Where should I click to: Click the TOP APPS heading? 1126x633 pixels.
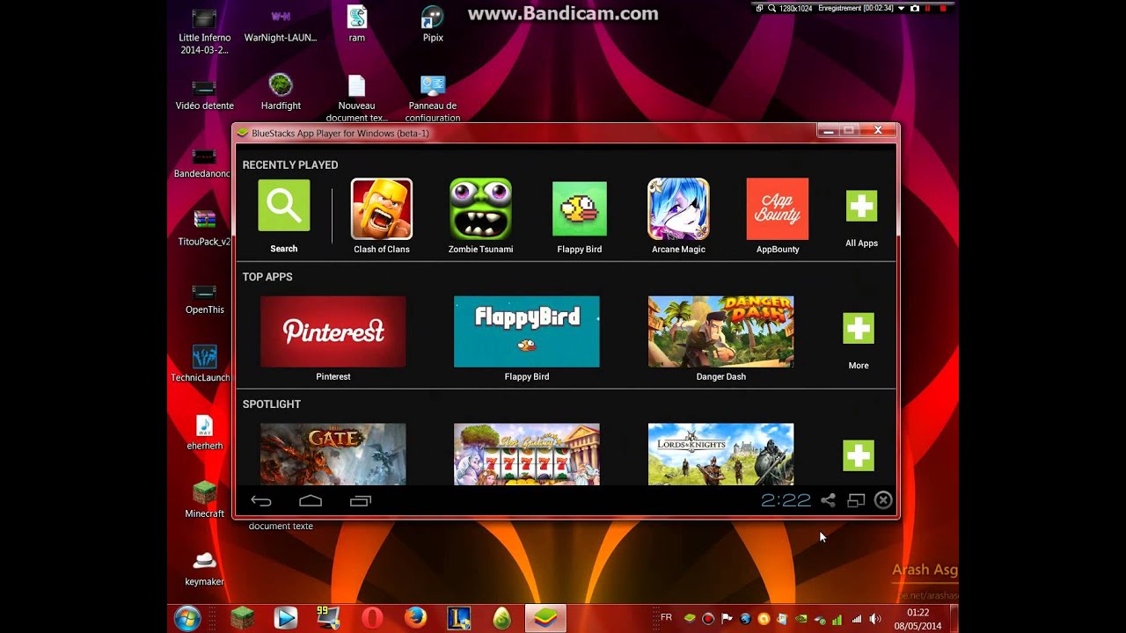coord(267,277)
